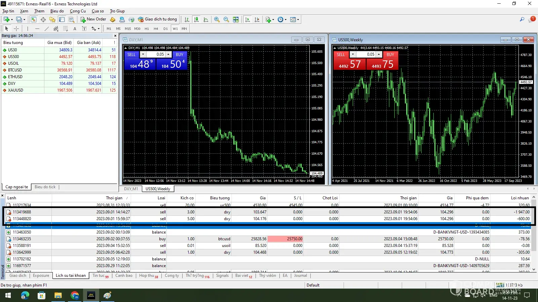The width and height of the screenshot is (538, 302).
Task: Select the XAUUSD row in market watch
Action: click(x=16, y=90)
